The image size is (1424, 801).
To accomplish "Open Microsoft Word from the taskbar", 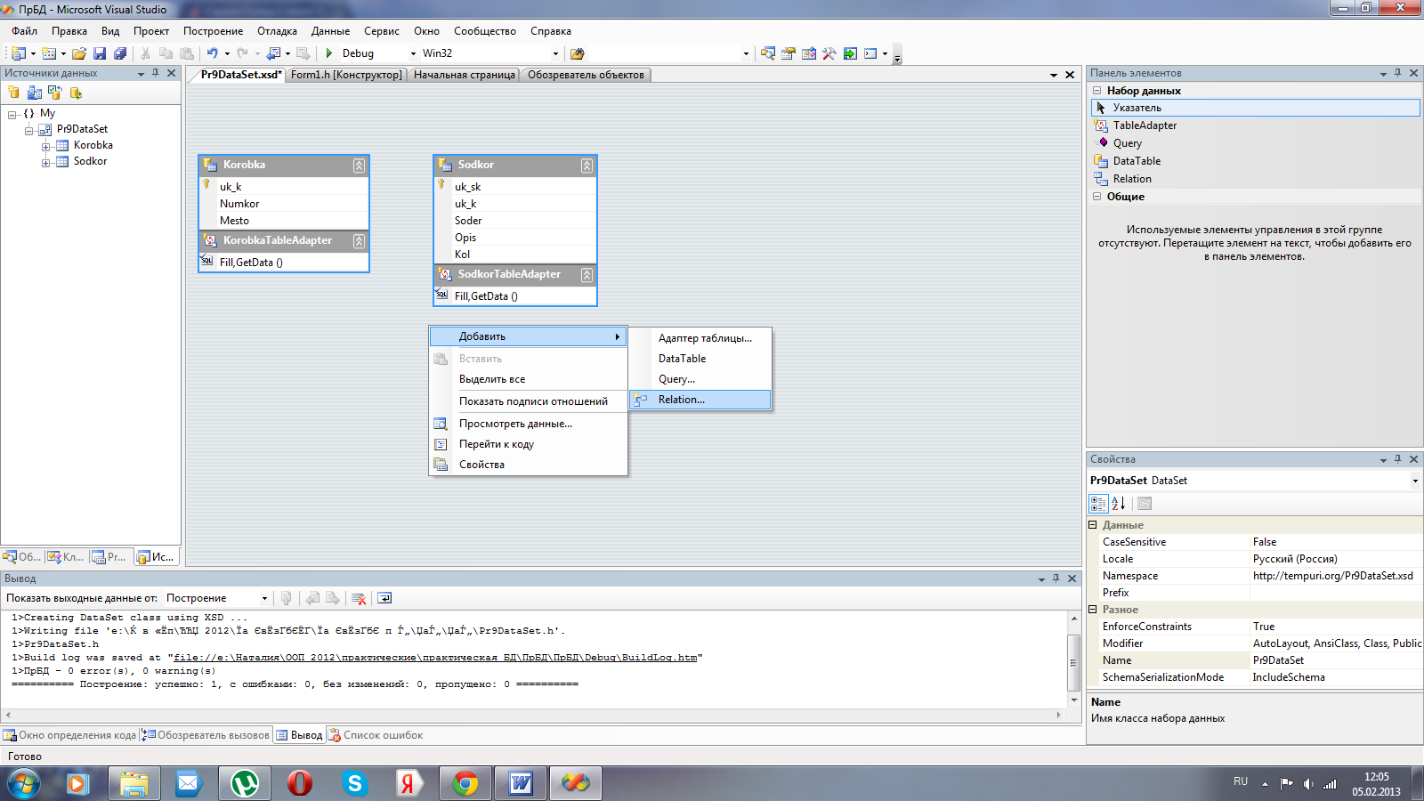I will click(521, 783).
